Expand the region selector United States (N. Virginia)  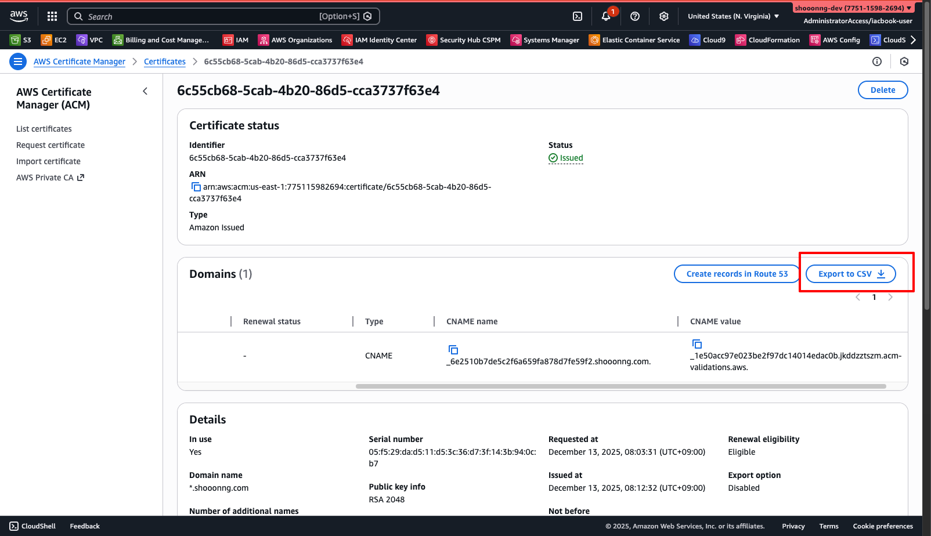(734, 16)
